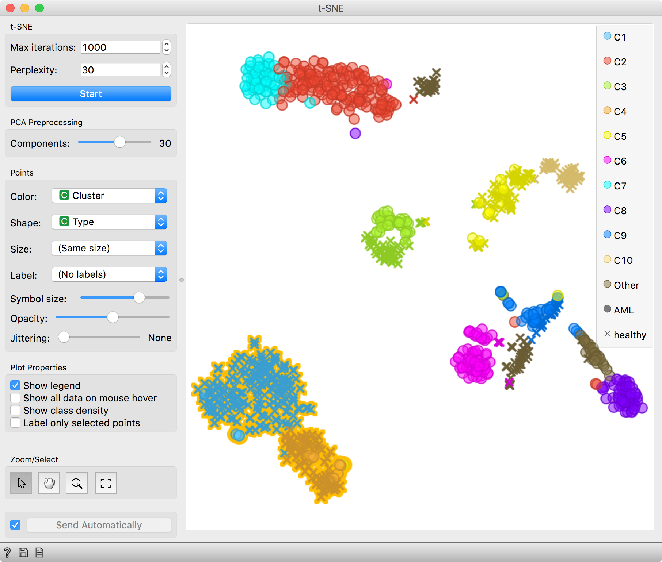Click the Jittering slider handle
The width and height of the screenshot is (662, 562).
[64, 337]
